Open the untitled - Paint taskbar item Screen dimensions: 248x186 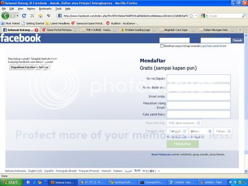[212, 182]
